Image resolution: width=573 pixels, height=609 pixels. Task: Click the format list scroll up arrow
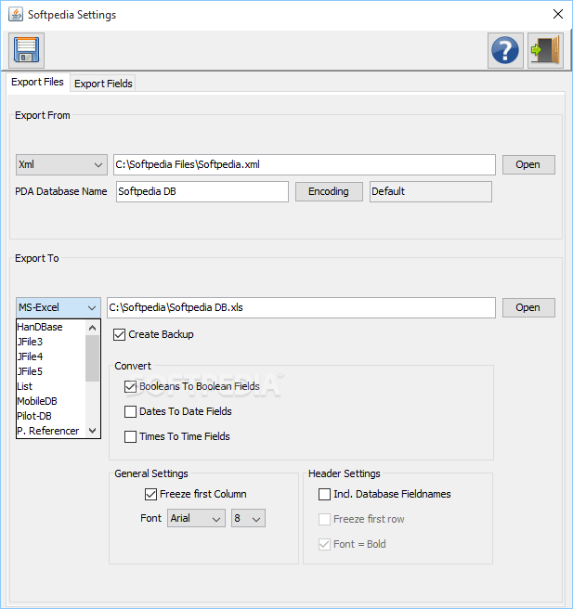(x=93, y=328)
